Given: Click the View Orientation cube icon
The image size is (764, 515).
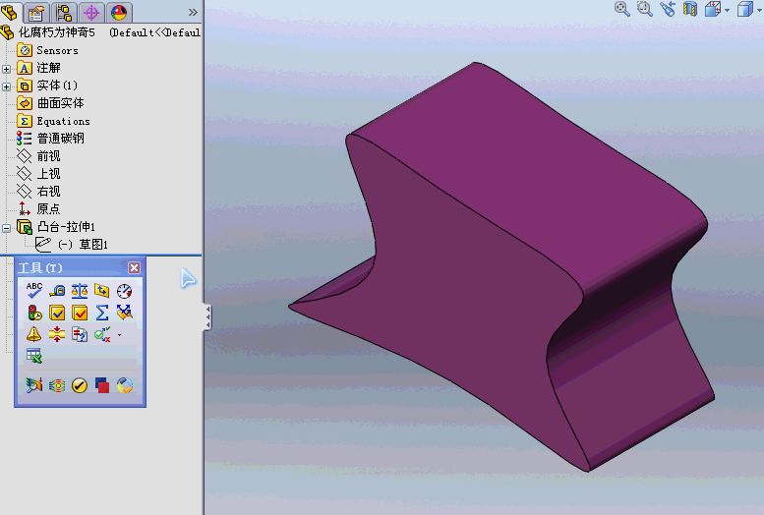Looking at the screenshot, I should click(713, 9).
